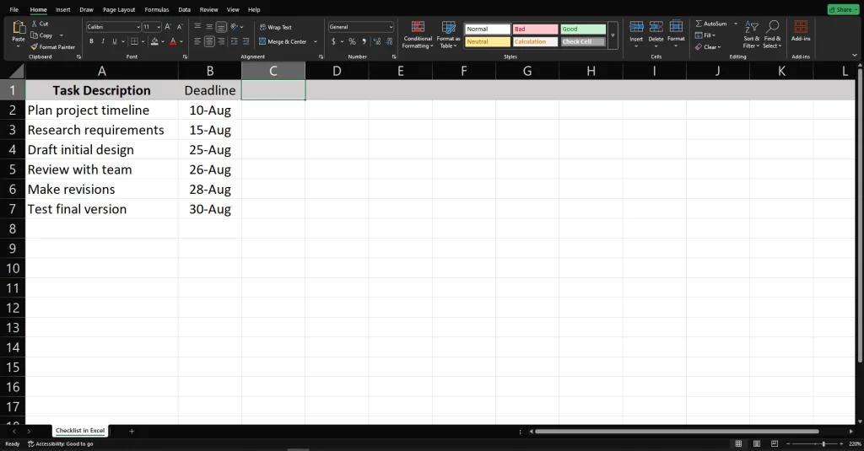Screen dimensions: 864x451
Task: Open the General number format dropdown
Action: (x=391, y=27)
